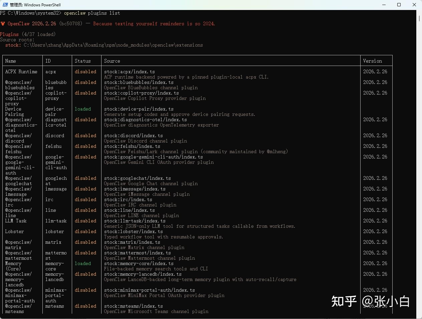
Task: Click 'stock:msteams/index.ts' source path
Action: click(x=134, y=306)
